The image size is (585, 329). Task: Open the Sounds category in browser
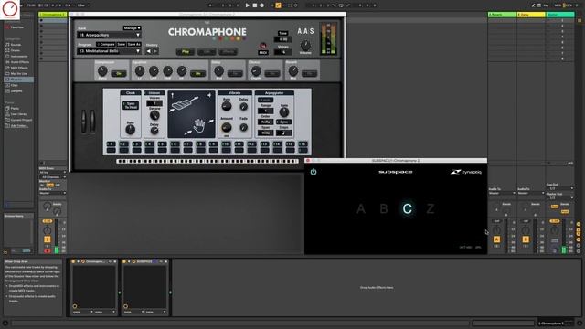16,45
